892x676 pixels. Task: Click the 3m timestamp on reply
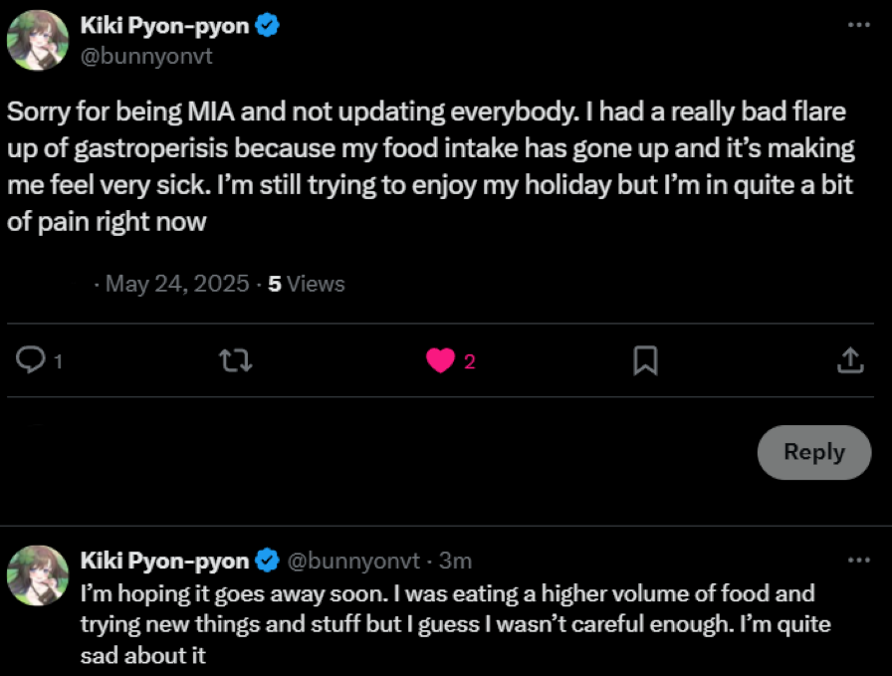[455, 562]
